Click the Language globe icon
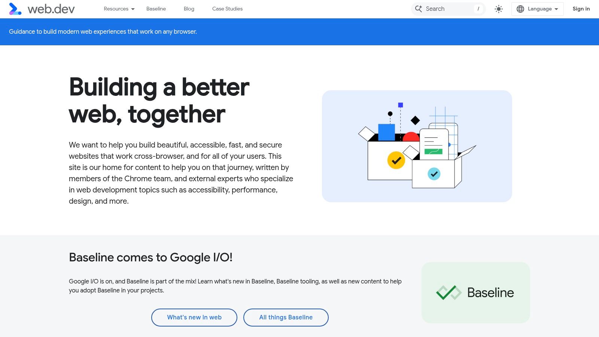Screen dimensions: 599x337 point(520,9)
